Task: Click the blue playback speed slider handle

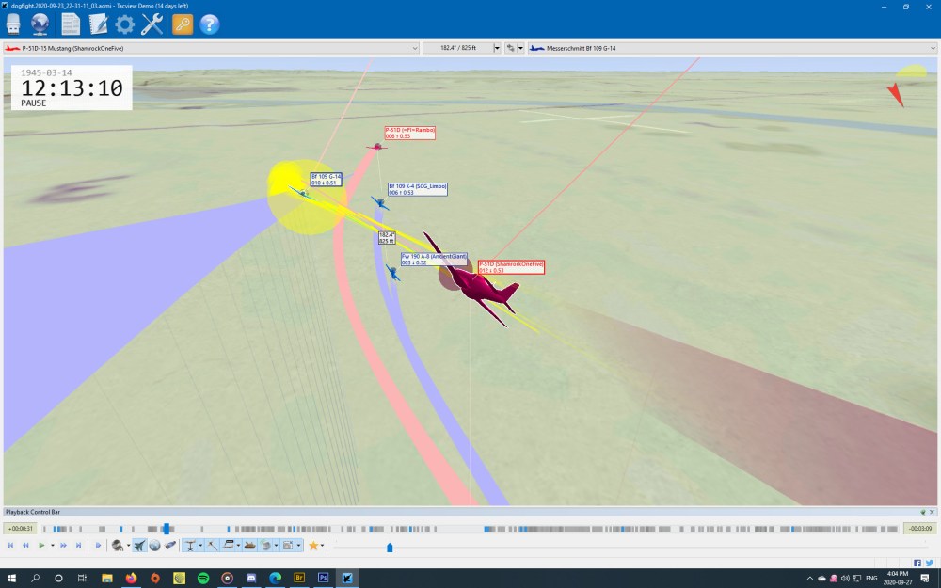Action: coord(390,547)
